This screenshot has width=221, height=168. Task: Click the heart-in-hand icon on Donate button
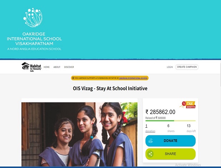(x=151, y=141)
